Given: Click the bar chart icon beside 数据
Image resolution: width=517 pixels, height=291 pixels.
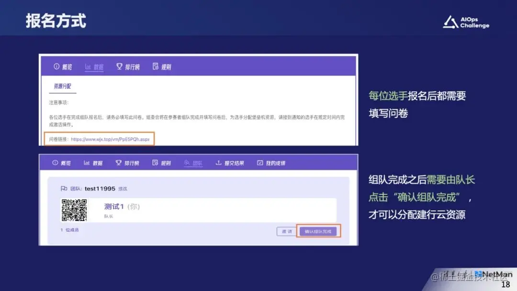Looking at the screenshot, I should coord(87,67).
